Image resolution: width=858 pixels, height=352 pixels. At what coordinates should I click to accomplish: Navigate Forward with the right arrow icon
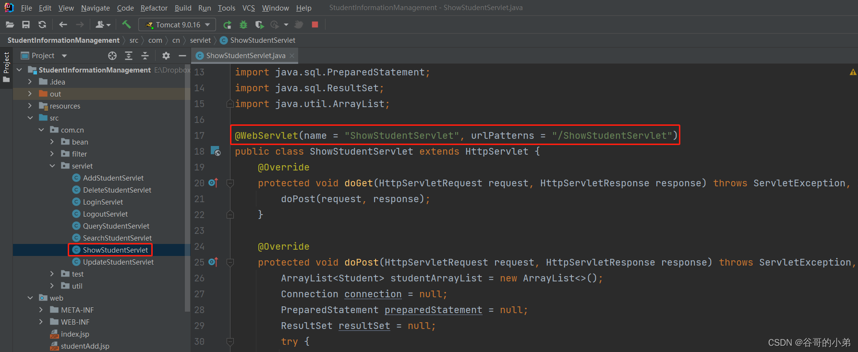pyautogui.click(x=80, y=24)
